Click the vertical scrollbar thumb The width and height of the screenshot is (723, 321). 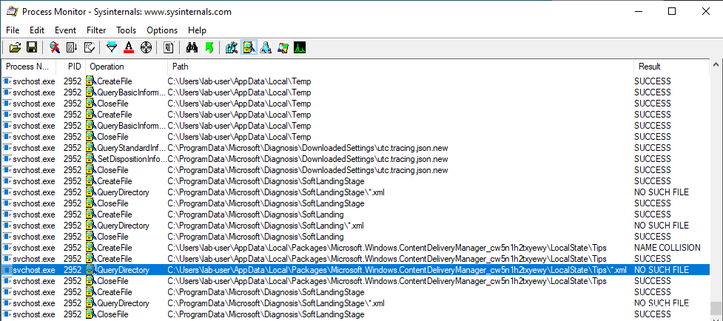[716, 307]
